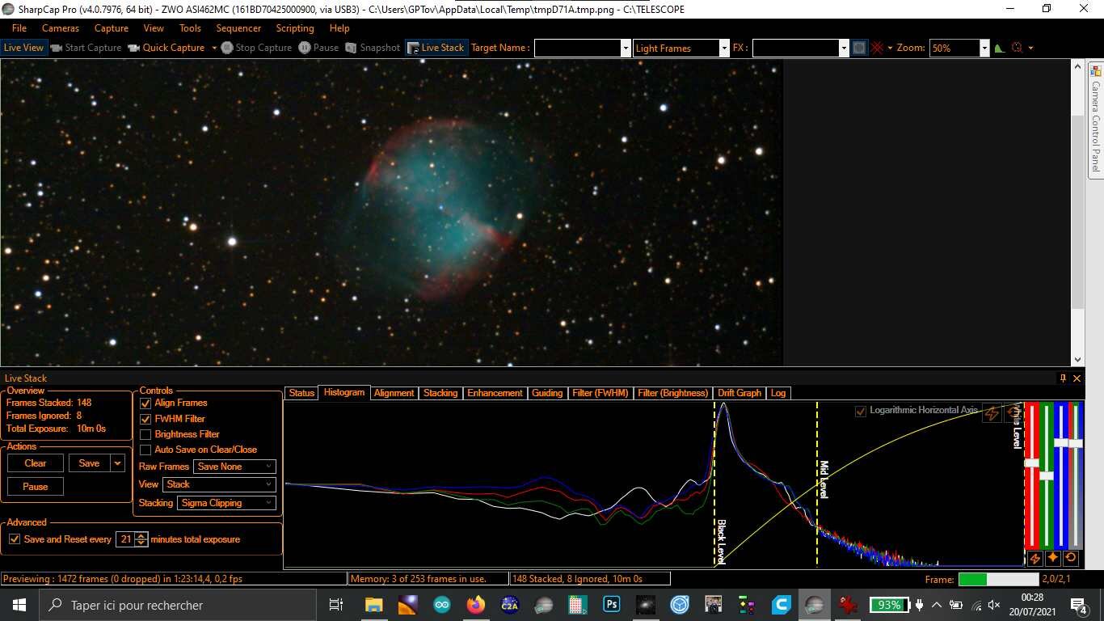Click the Pause button in Actions

tap(36, 487)
